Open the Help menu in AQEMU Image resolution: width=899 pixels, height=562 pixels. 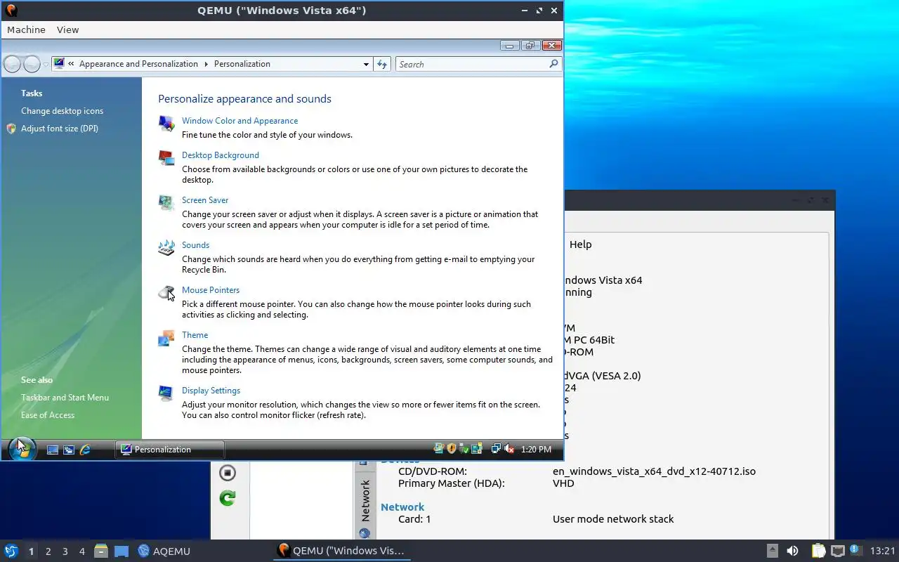click(x=580, y=244)
